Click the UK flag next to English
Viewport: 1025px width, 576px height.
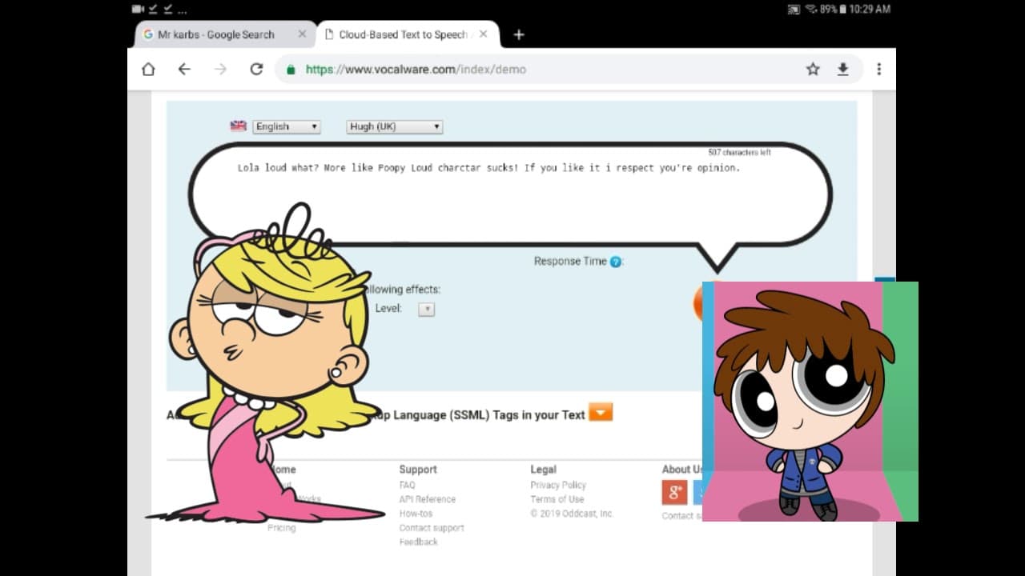tap(238, 126)
